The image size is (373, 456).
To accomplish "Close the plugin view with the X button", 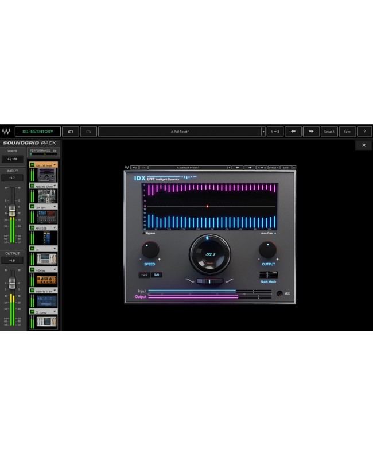I will 364,145.
